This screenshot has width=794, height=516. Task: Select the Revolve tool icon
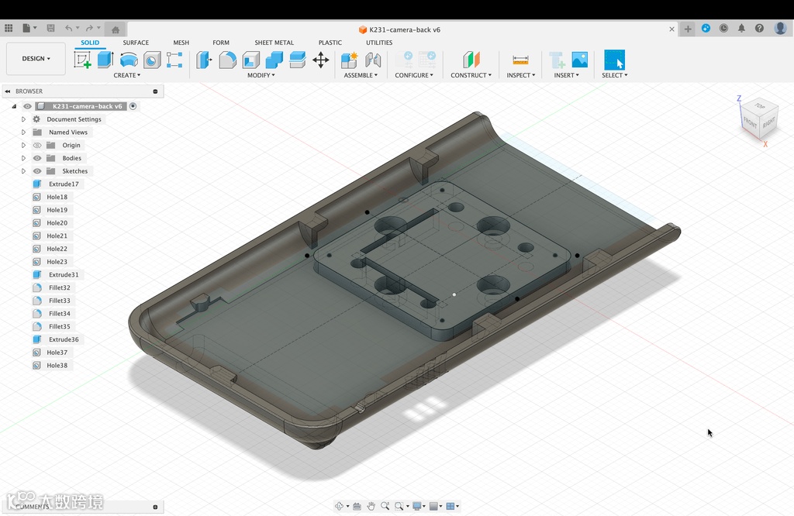129,60
